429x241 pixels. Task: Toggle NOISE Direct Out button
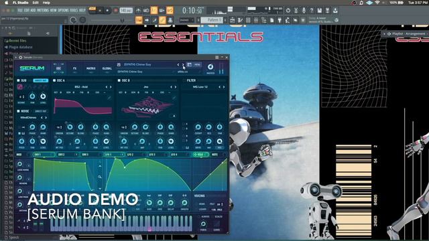pos(40,111)
